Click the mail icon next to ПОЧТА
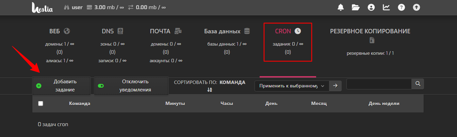This screenshot has width=457, height=137. pos(178,31)
